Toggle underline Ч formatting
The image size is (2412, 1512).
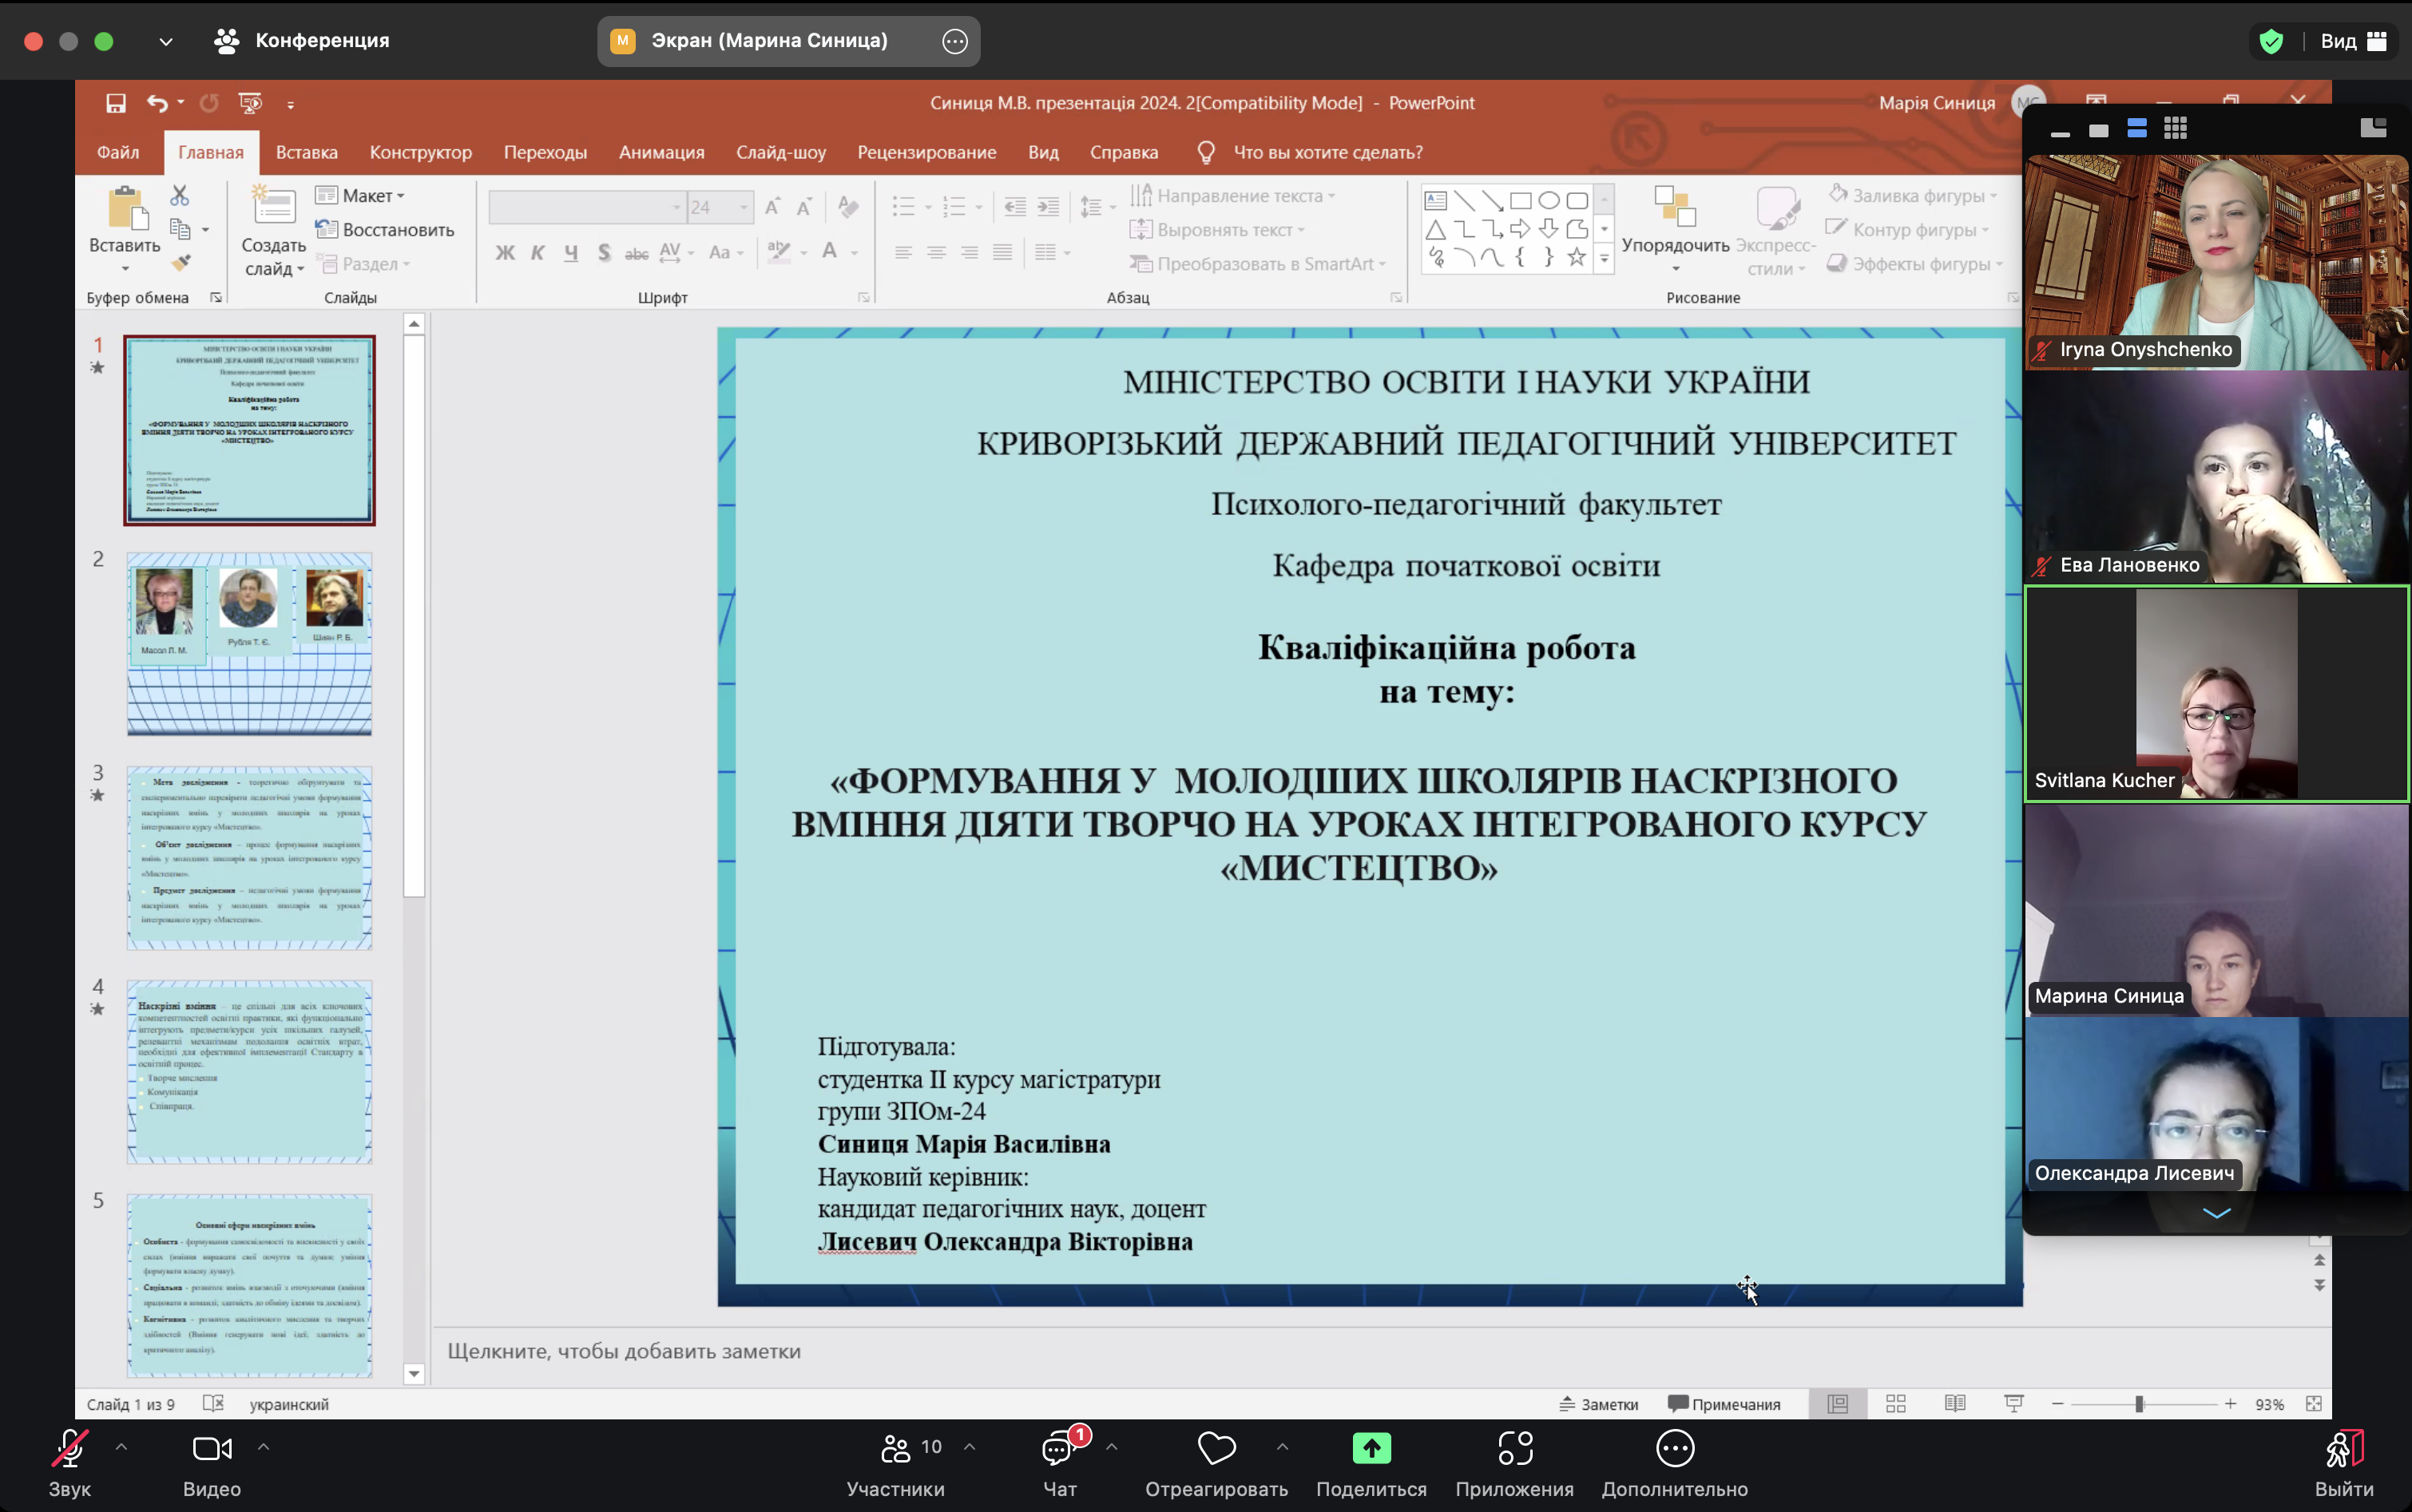571,253
